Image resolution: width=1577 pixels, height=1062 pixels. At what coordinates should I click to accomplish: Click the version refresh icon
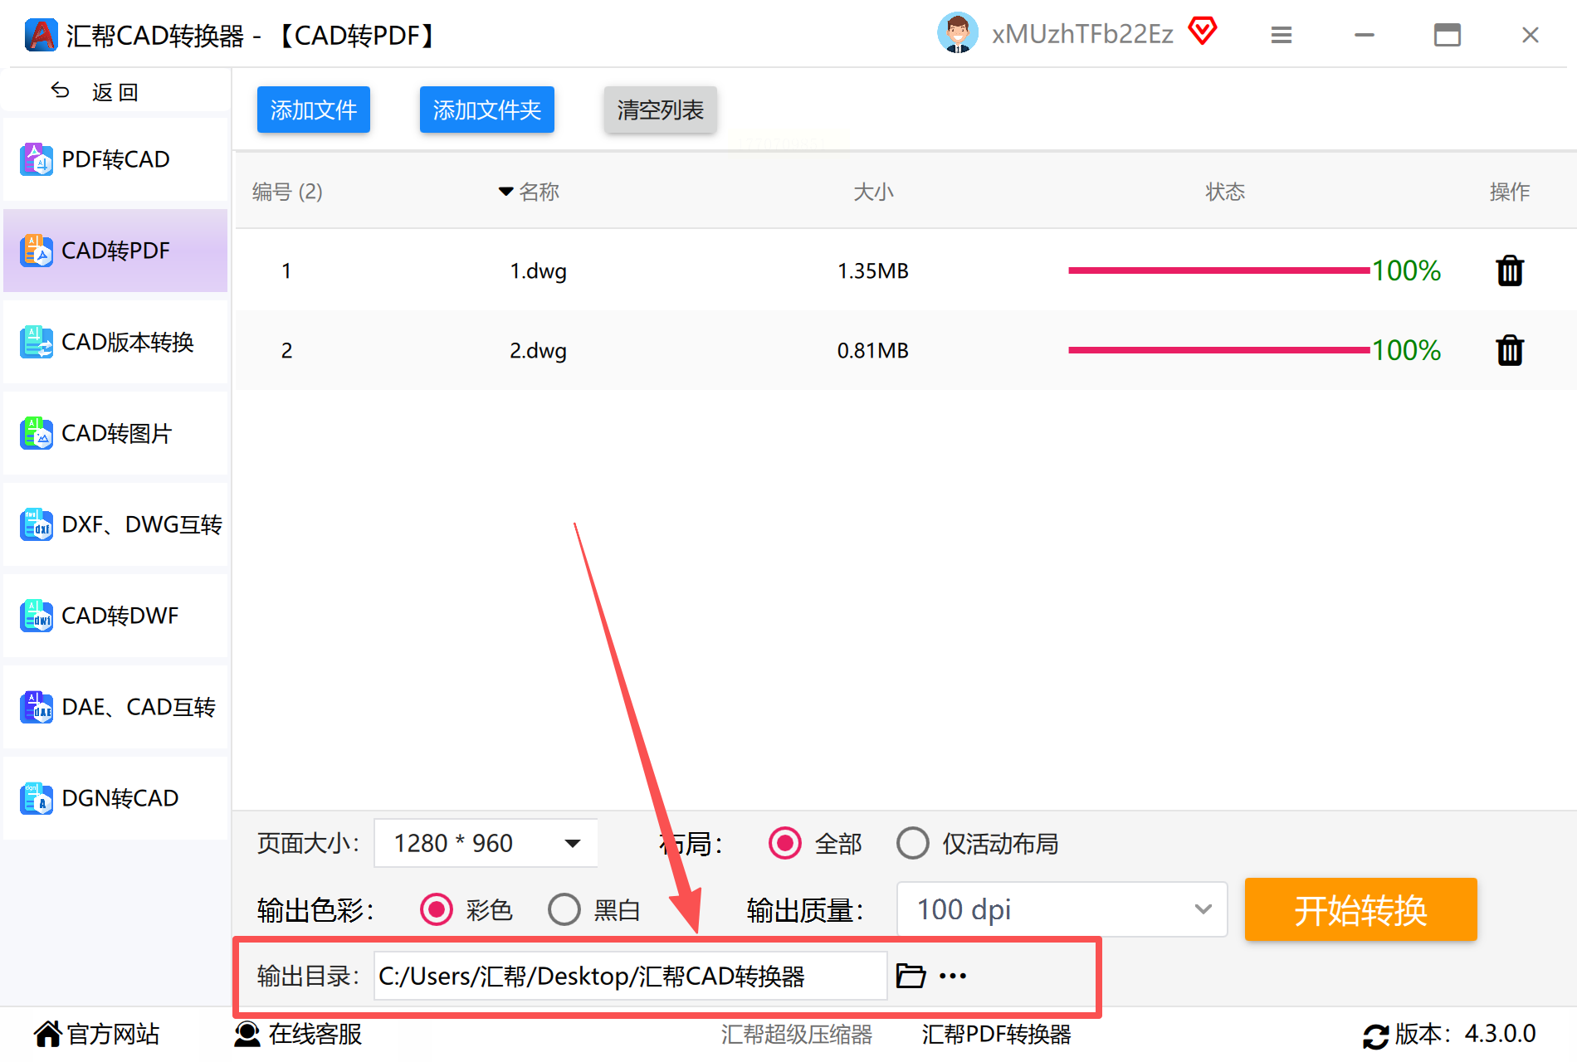coord(1375,1035)
